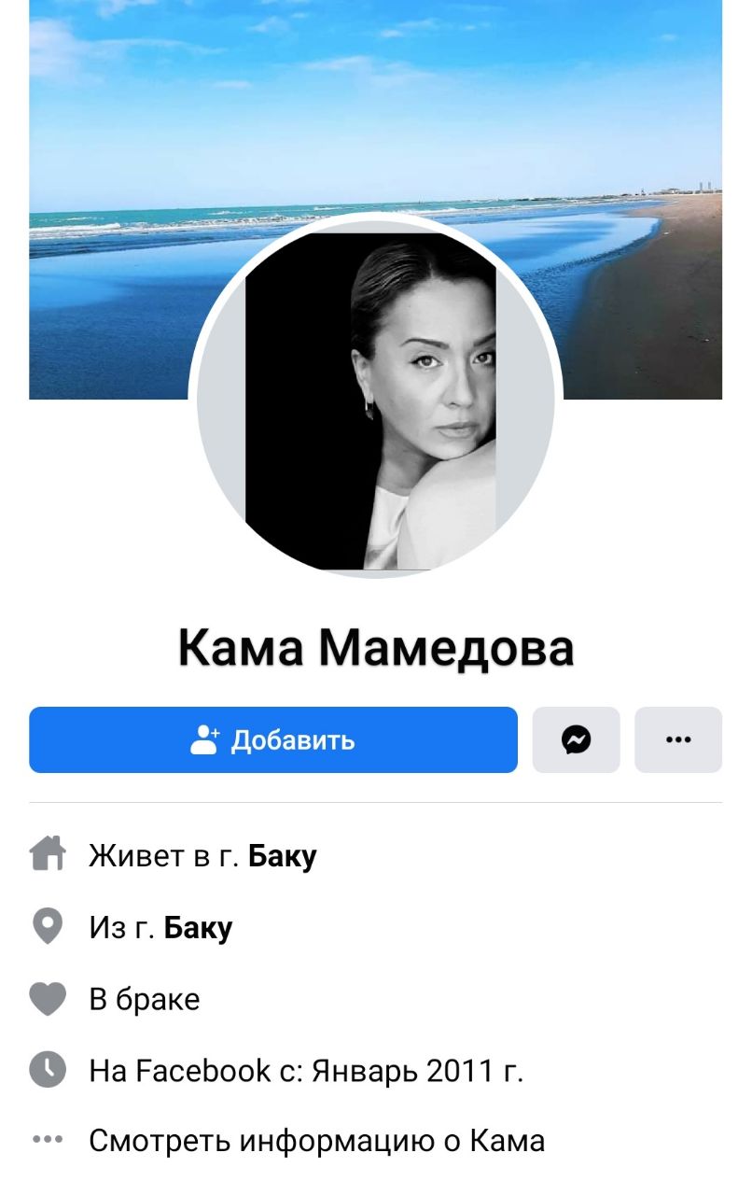Open Messenger chat icon

click(576, 739)
